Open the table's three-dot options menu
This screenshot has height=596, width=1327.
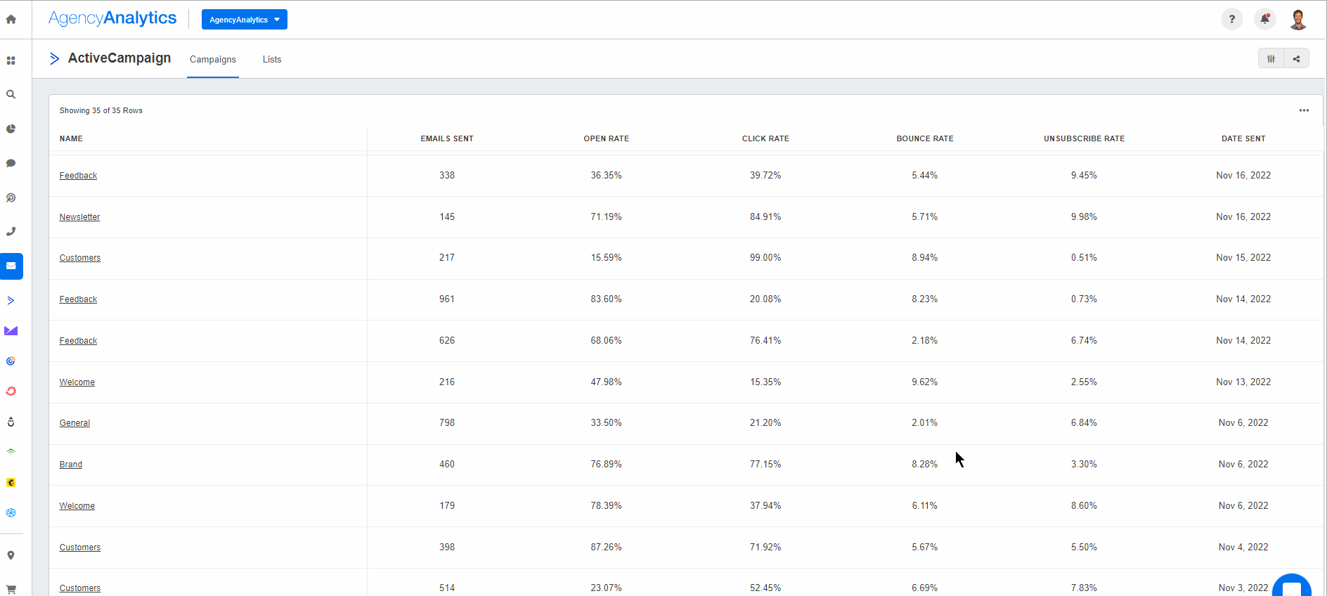point(1304,110)
